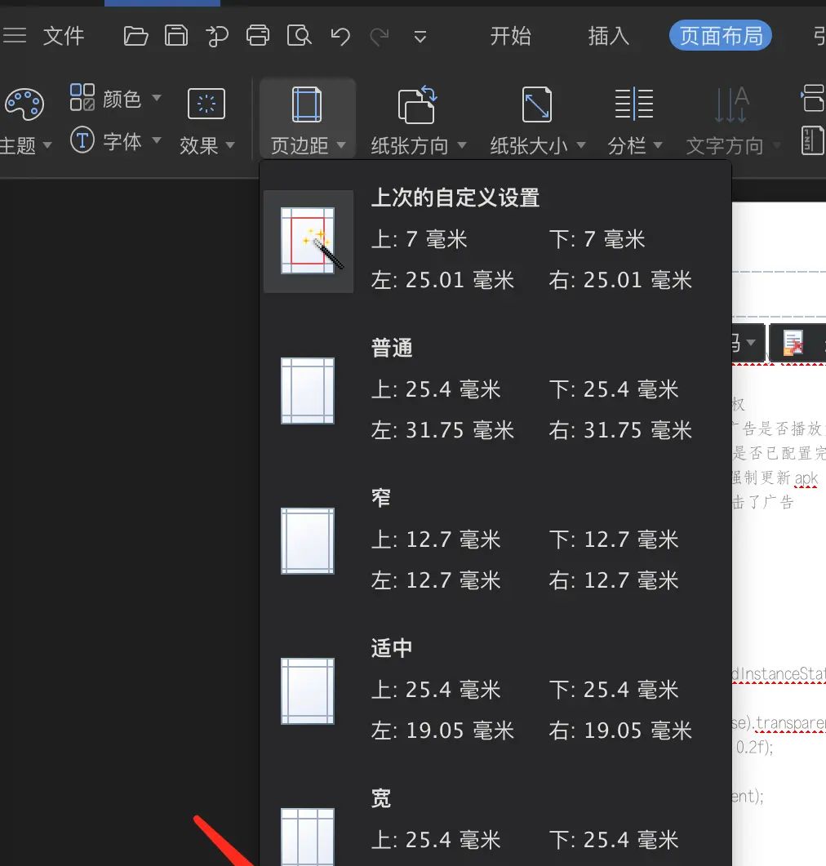
Task: Switch to the 插入 ribbon tab
Action: point(609,36)
